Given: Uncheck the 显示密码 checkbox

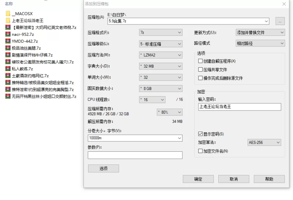Looking at the screenshot, I should pos(200,134).
